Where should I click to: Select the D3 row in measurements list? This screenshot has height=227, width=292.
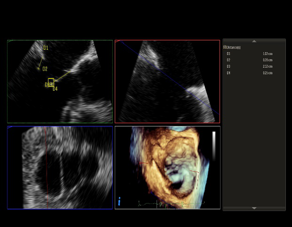point(229,66)
